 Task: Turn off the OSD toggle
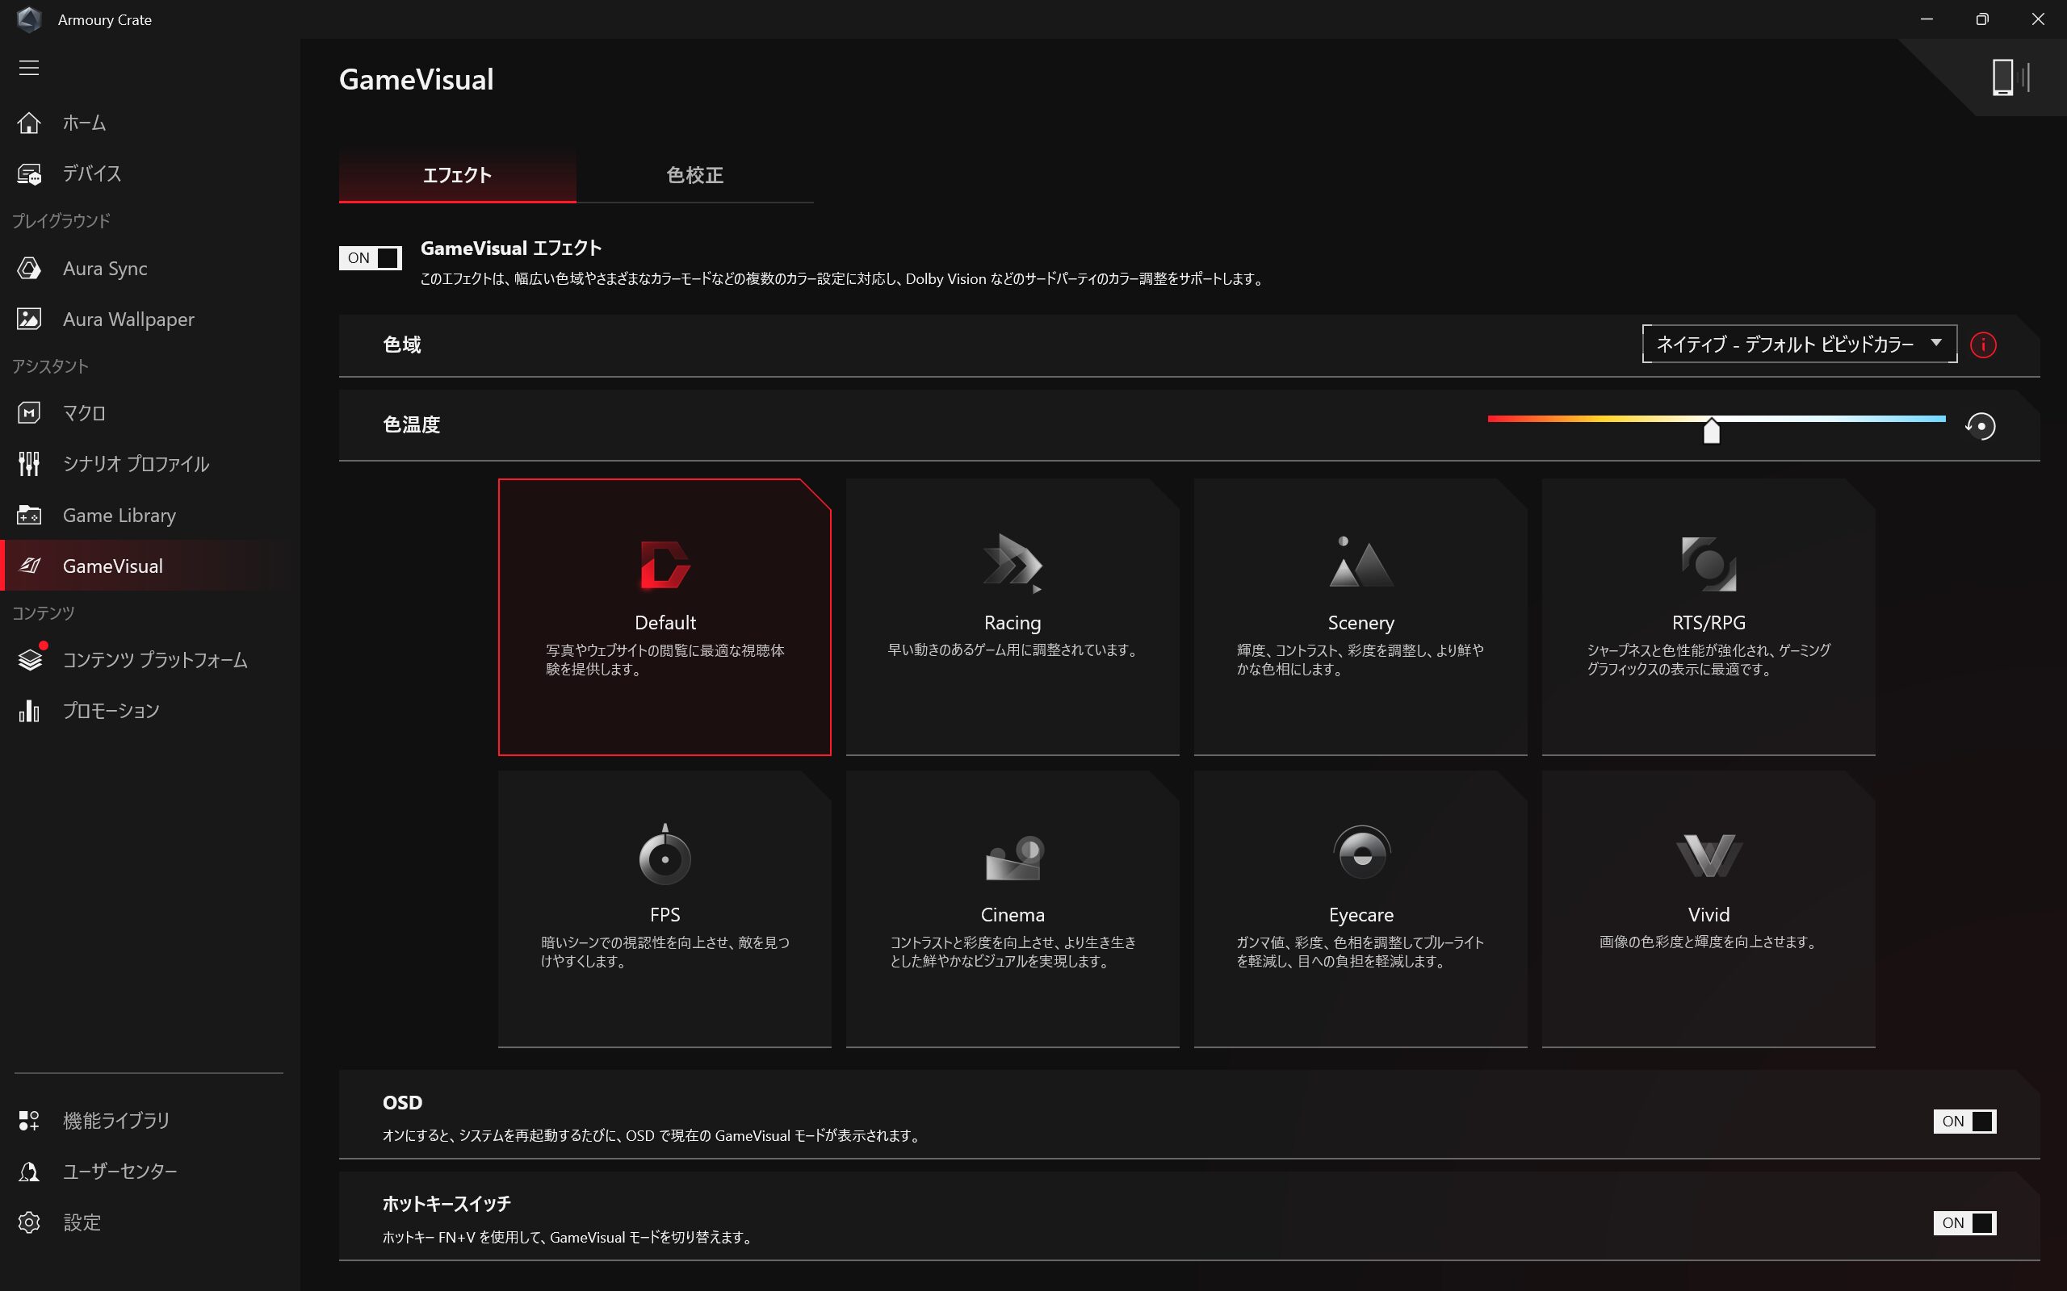click(x=1964, y=1121)
